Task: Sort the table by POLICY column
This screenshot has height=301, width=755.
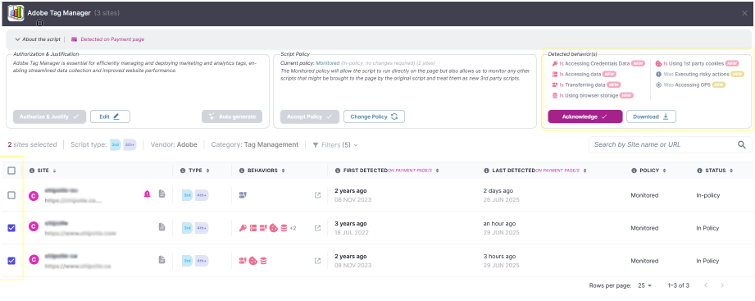Action: [x=665, y=171]
